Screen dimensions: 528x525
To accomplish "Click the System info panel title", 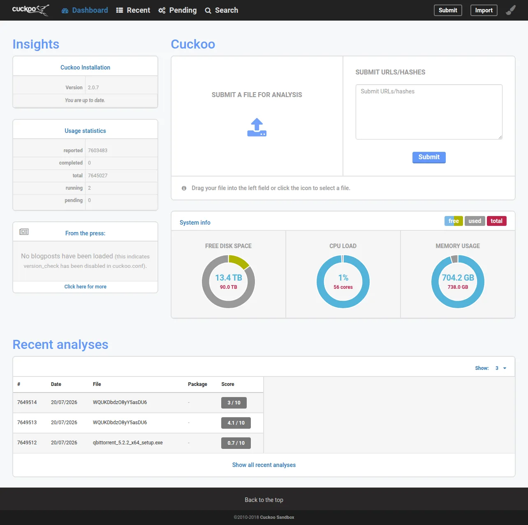I will tap(195, 223).
